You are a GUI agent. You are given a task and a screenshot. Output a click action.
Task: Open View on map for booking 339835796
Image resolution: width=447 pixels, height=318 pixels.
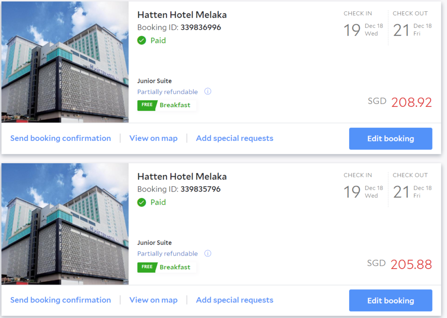(x=153, y=300)
